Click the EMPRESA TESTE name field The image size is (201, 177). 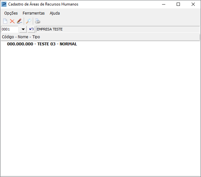tap(118, 29)
